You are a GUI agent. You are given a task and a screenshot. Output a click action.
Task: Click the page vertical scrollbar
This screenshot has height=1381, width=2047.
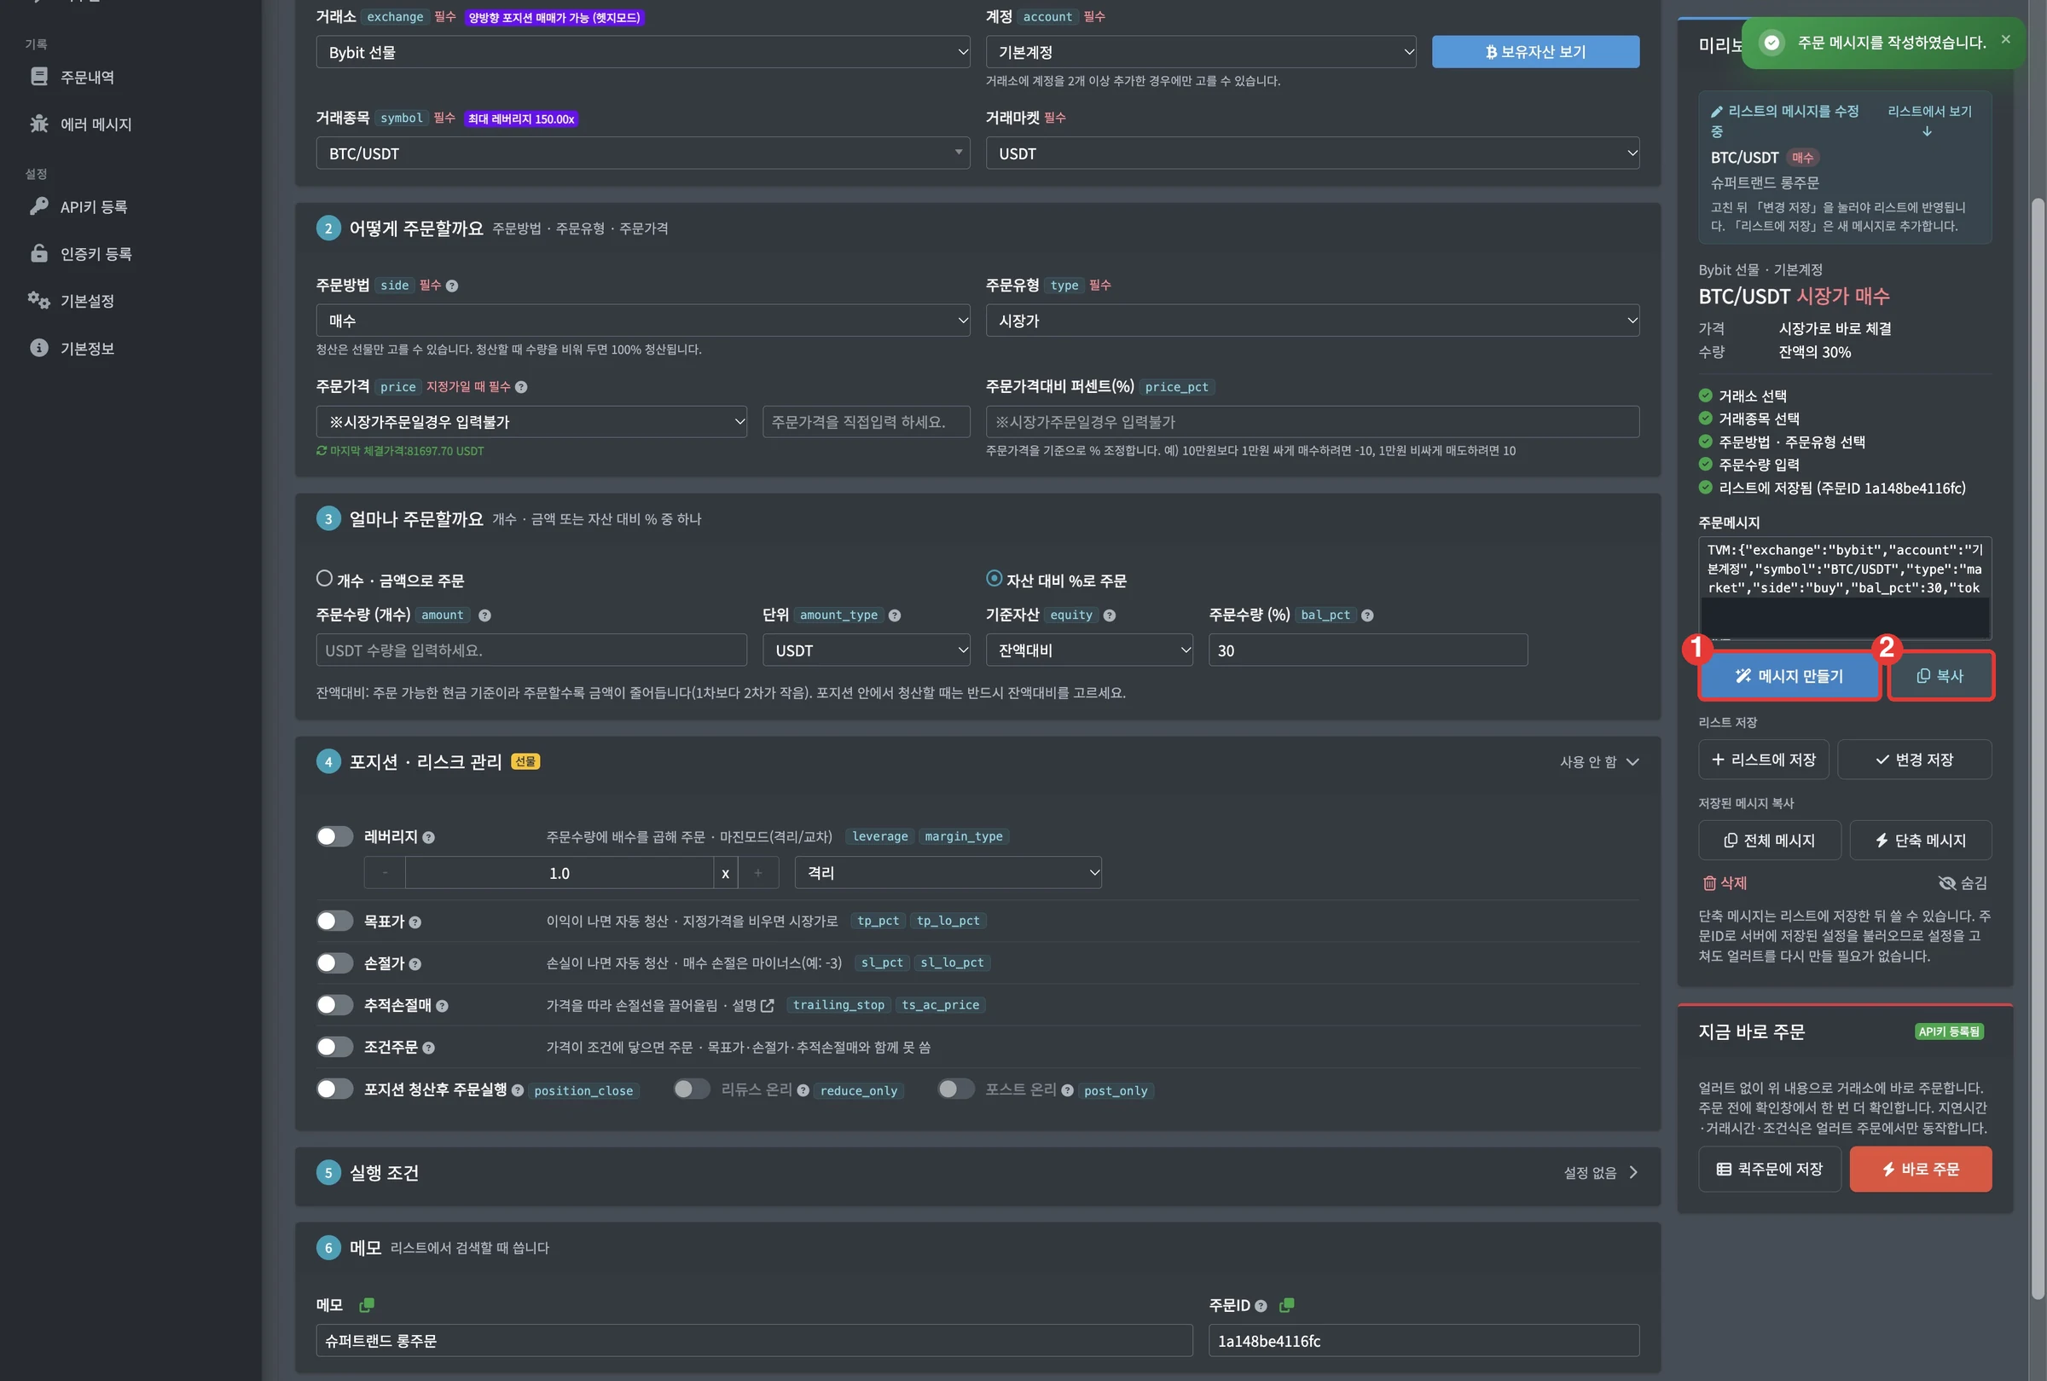pyautogui.click(x=2037, y=748)
